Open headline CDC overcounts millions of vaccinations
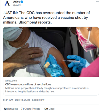Screen dimensions: 102x111 [28, 84]
